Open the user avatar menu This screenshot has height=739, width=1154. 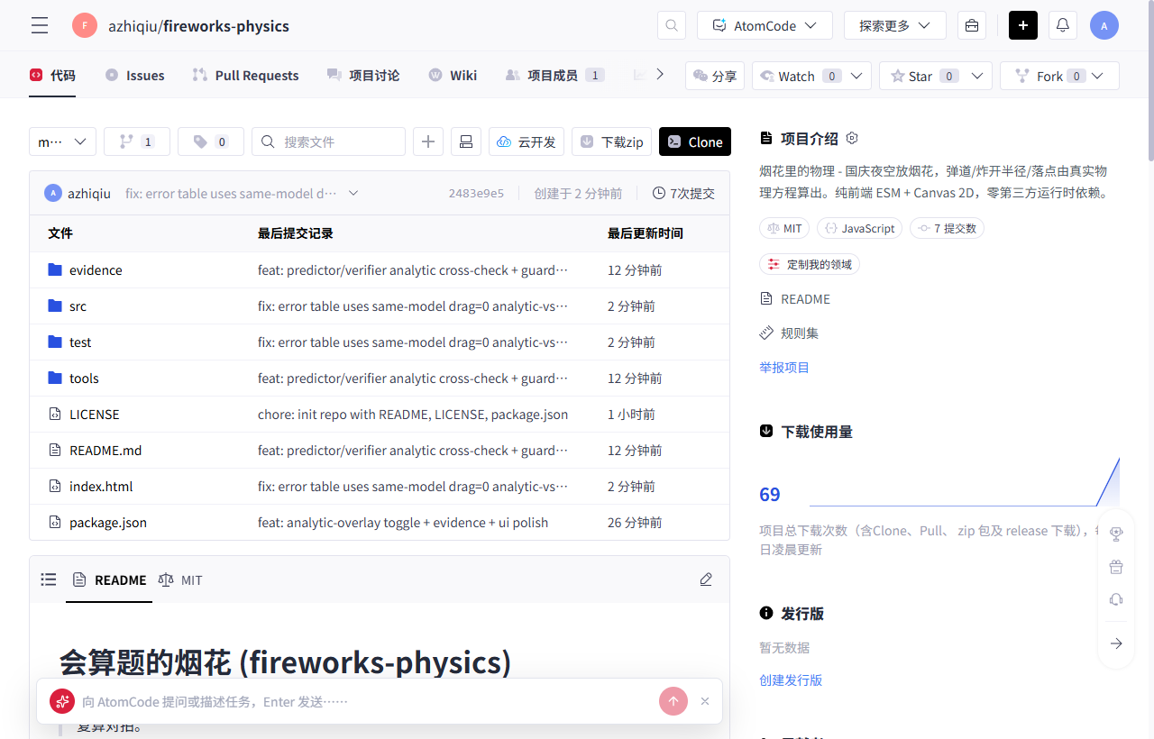[x=1104, y=25]
